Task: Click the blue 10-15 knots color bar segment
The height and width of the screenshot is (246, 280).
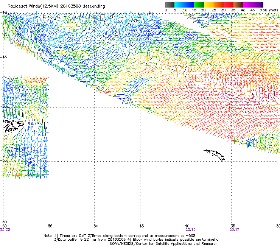Action: coord(189,5)
